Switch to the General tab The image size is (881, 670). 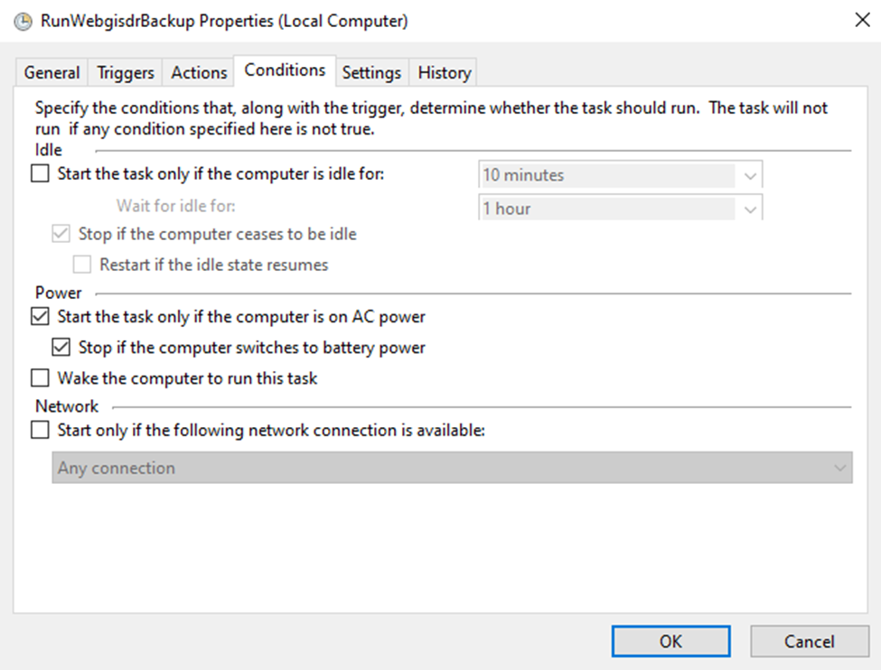(51, 71)
